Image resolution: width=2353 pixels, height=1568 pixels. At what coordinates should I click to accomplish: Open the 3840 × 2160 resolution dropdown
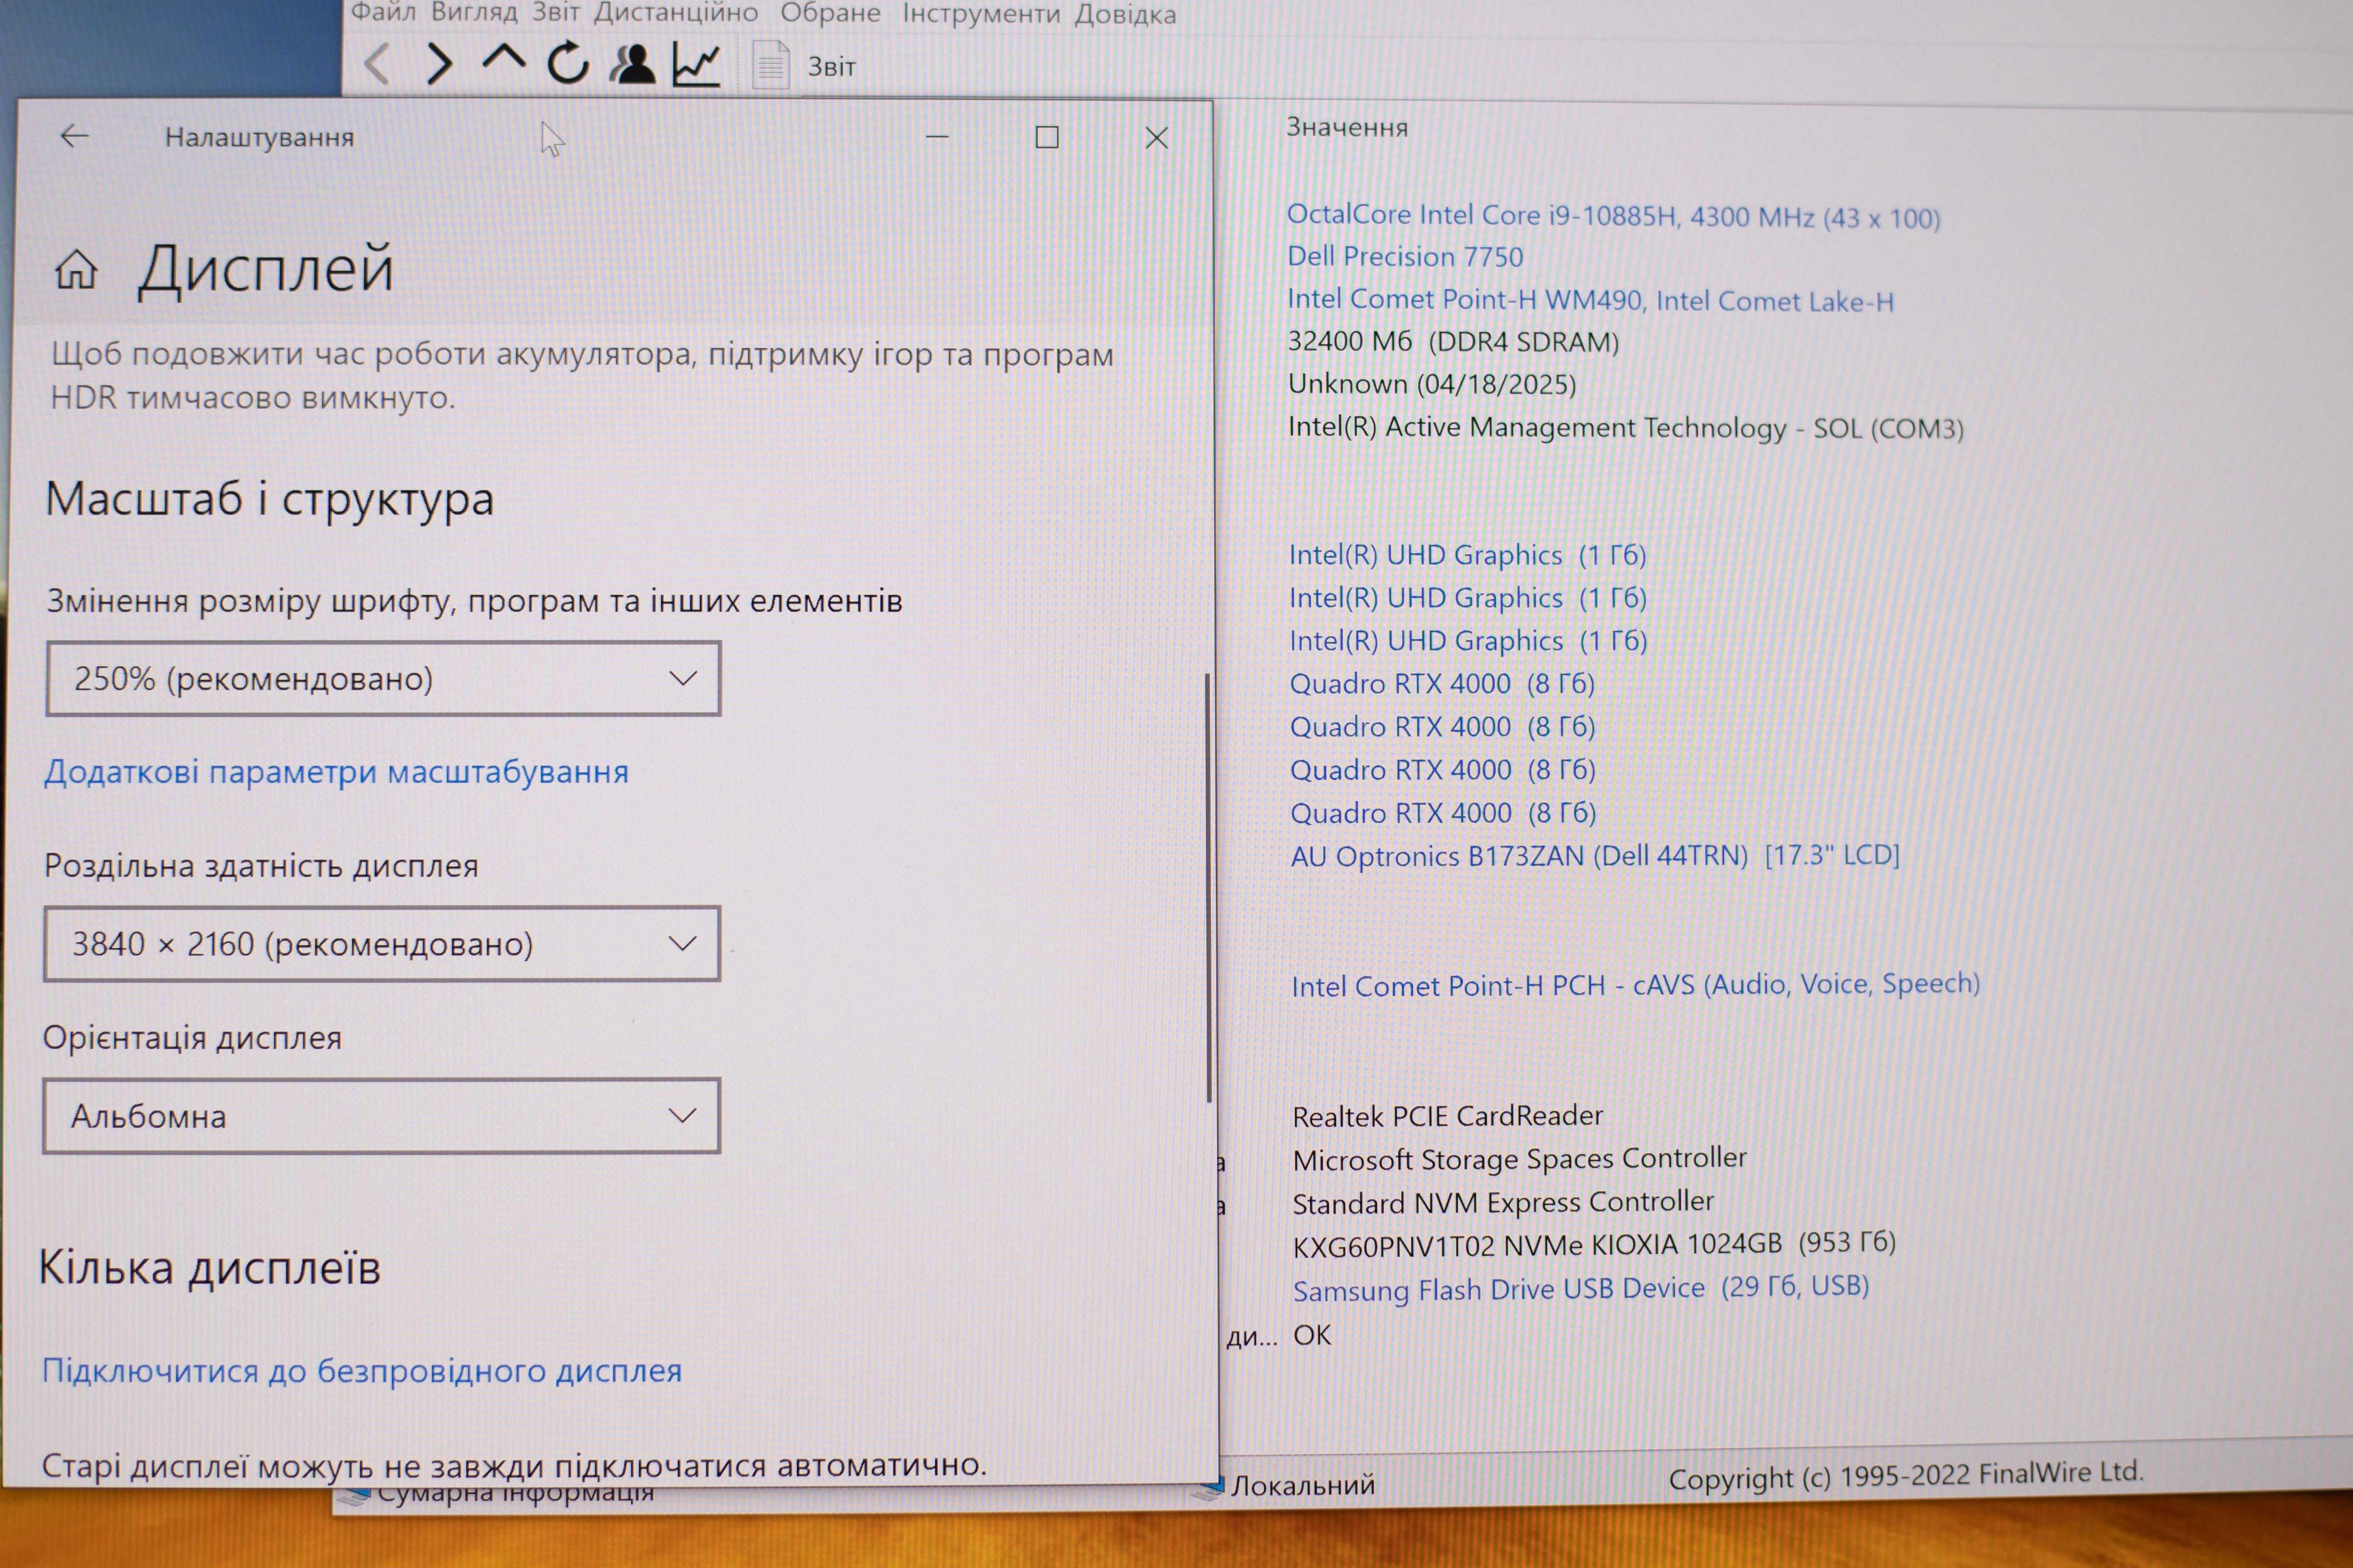click(382, 944)
